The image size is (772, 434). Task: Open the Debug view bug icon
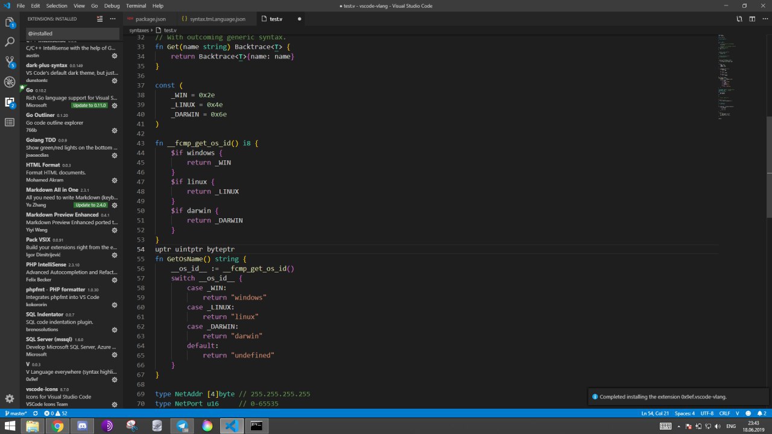[x=10, y=82]
